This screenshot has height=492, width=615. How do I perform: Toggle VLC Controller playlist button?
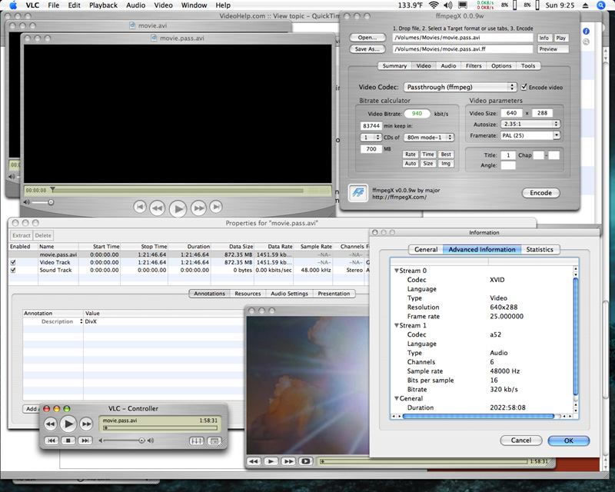tap(214, 441)
